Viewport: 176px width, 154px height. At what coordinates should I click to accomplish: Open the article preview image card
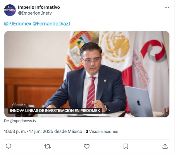pyautogui.click(x=87, y=74)
